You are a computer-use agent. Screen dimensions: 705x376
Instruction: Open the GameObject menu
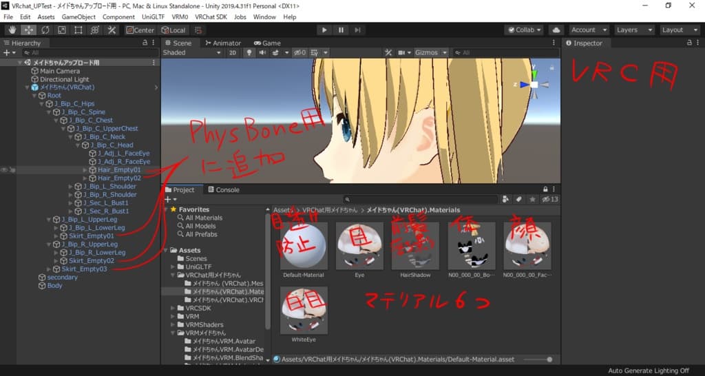point(78,17)
